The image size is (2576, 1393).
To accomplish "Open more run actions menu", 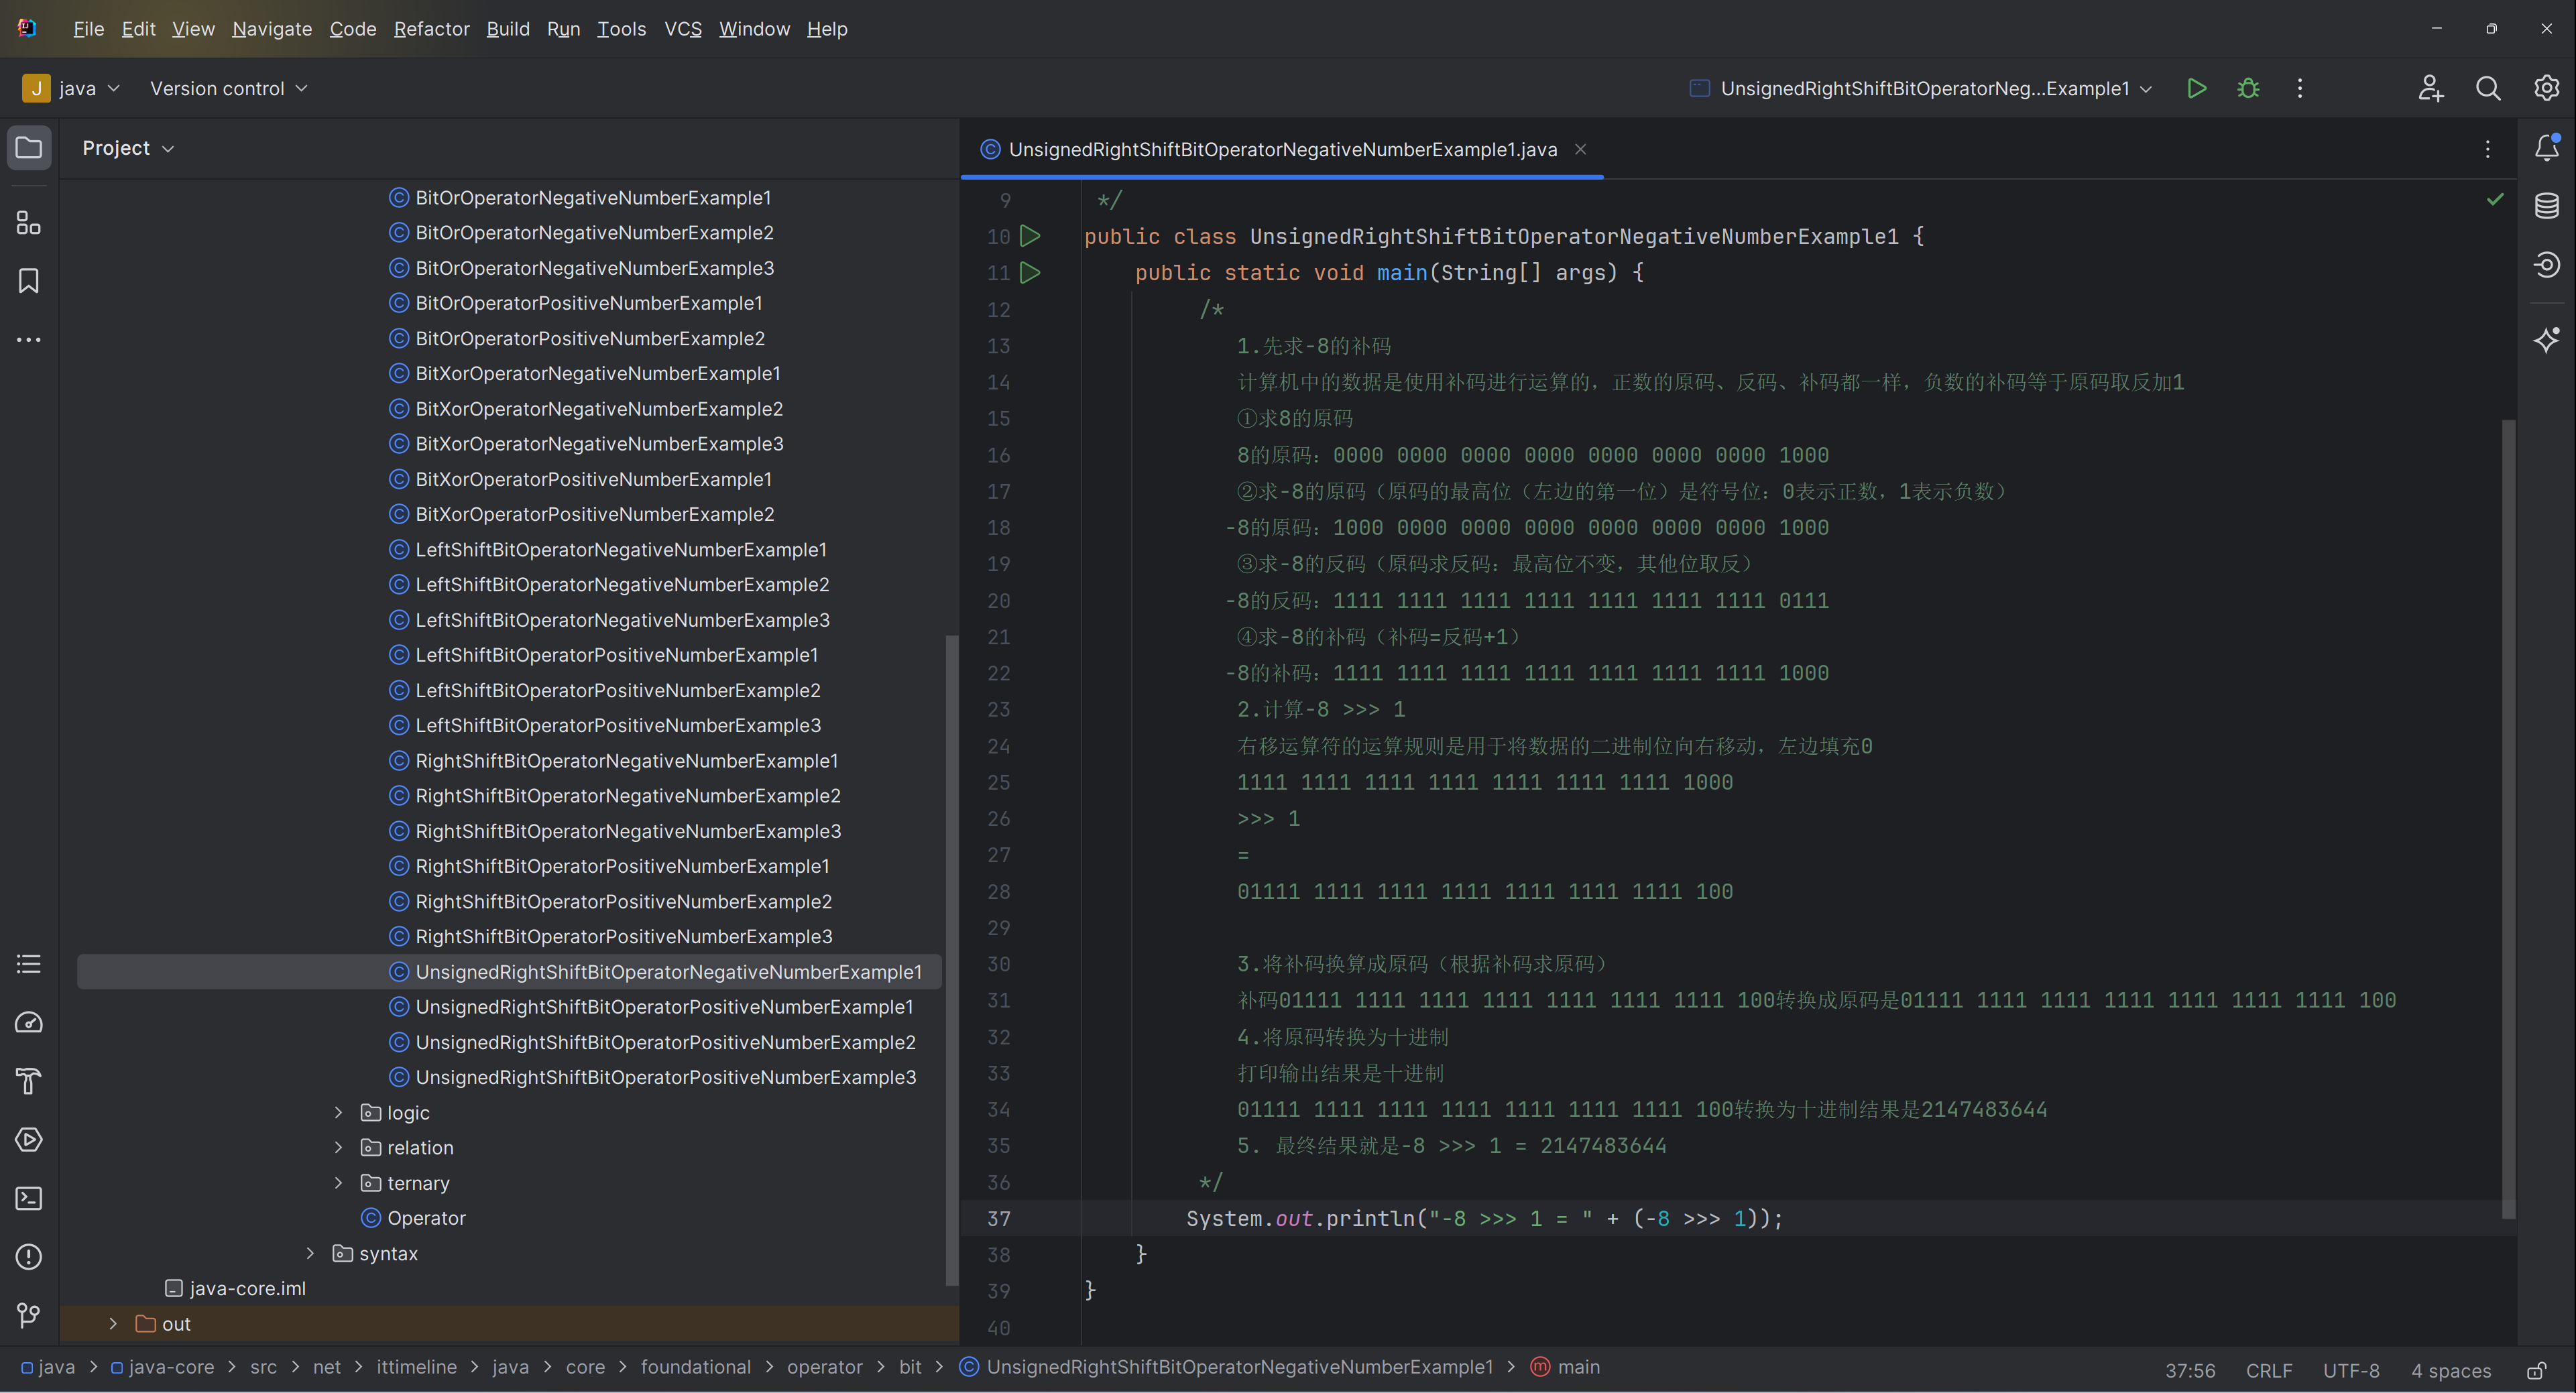I will [x=2299, y=88].
